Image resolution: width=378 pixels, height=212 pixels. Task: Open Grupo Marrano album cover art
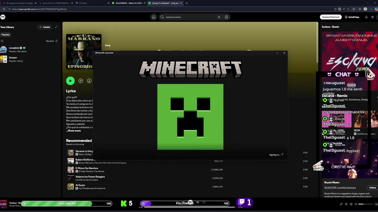click(x=84, y=52)
